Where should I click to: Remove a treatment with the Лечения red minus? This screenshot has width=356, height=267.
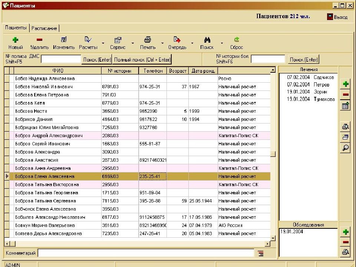click(346, 95)
